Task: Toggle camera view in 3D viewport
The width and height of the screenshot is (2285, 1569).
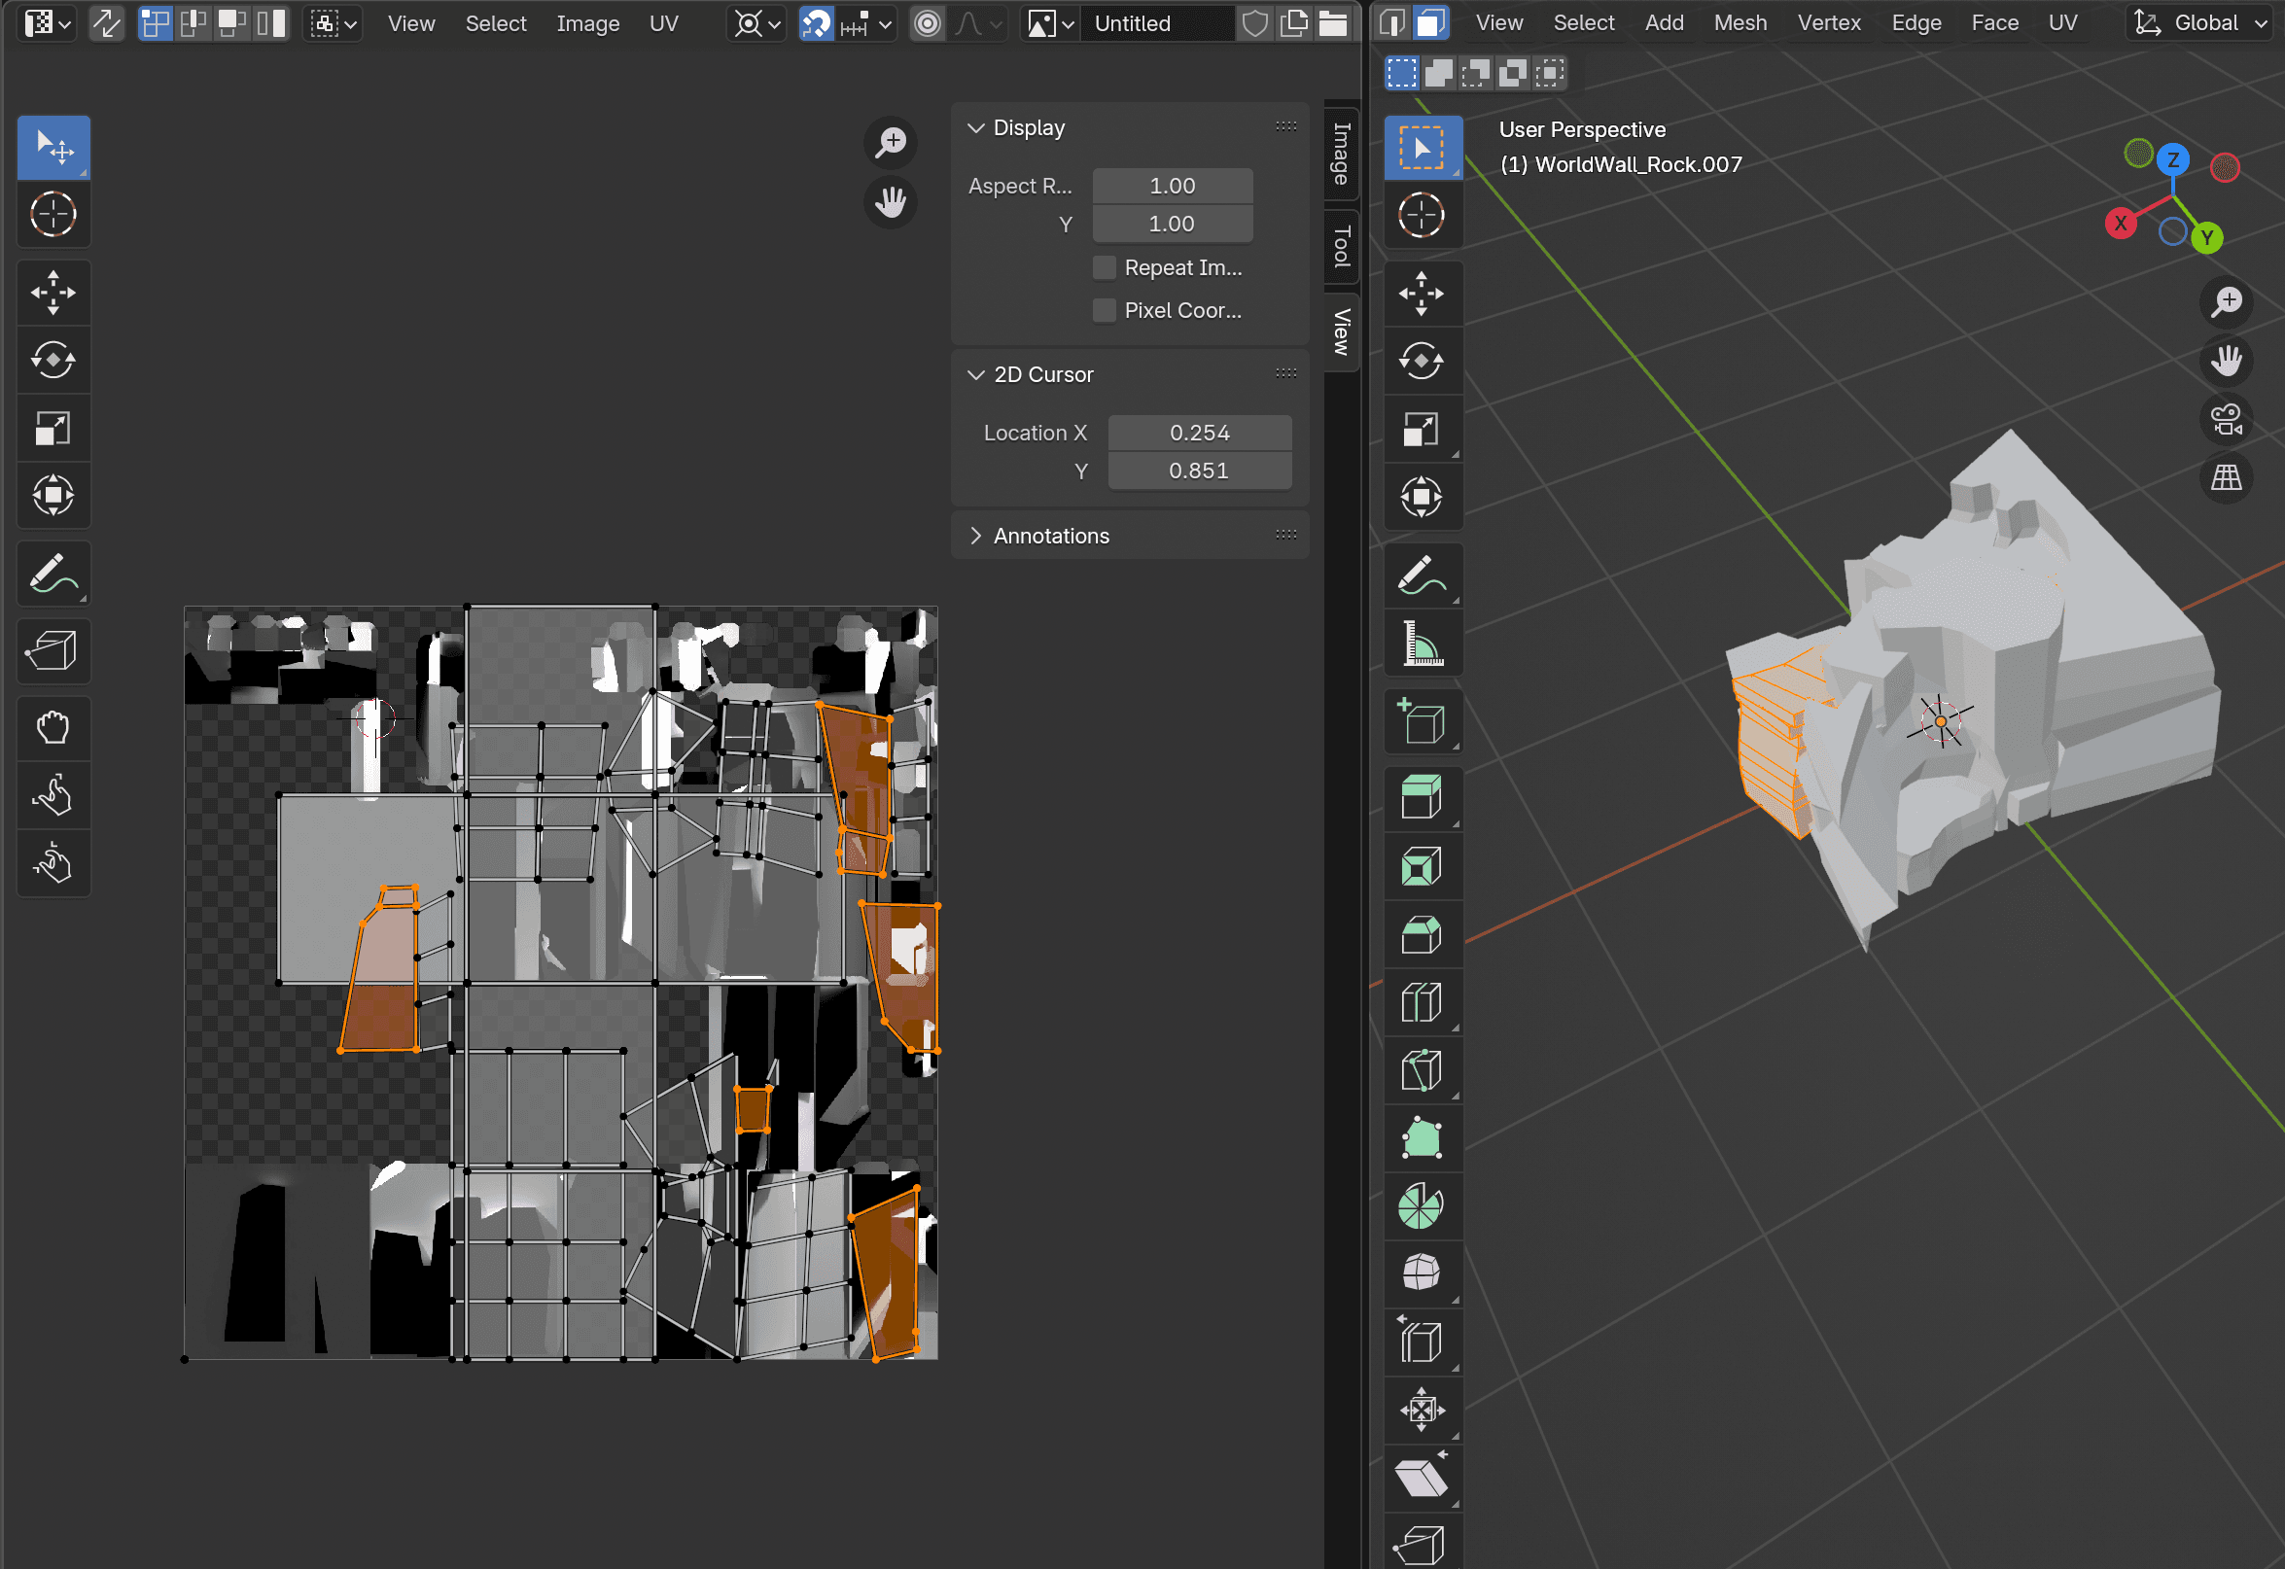Action: click(x=2226, y=420)
